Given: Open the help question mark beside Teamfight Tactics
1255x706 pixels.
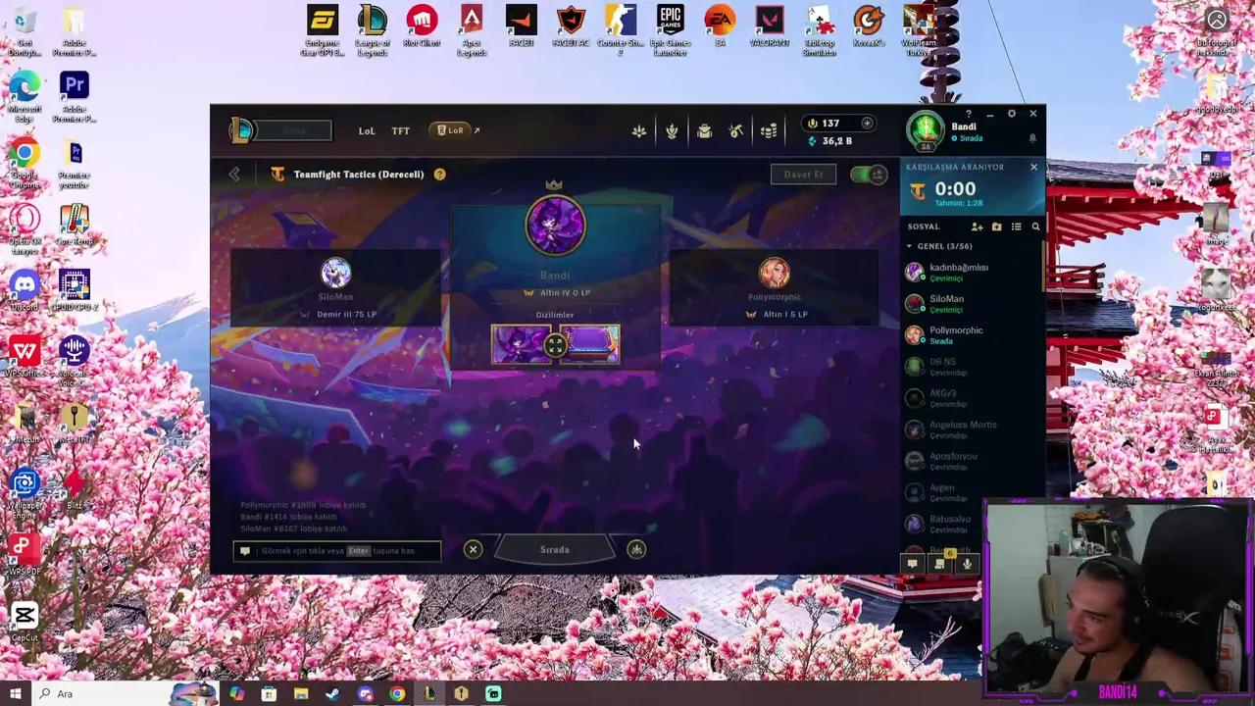Looking at the screenshot, I should (439, 175).
